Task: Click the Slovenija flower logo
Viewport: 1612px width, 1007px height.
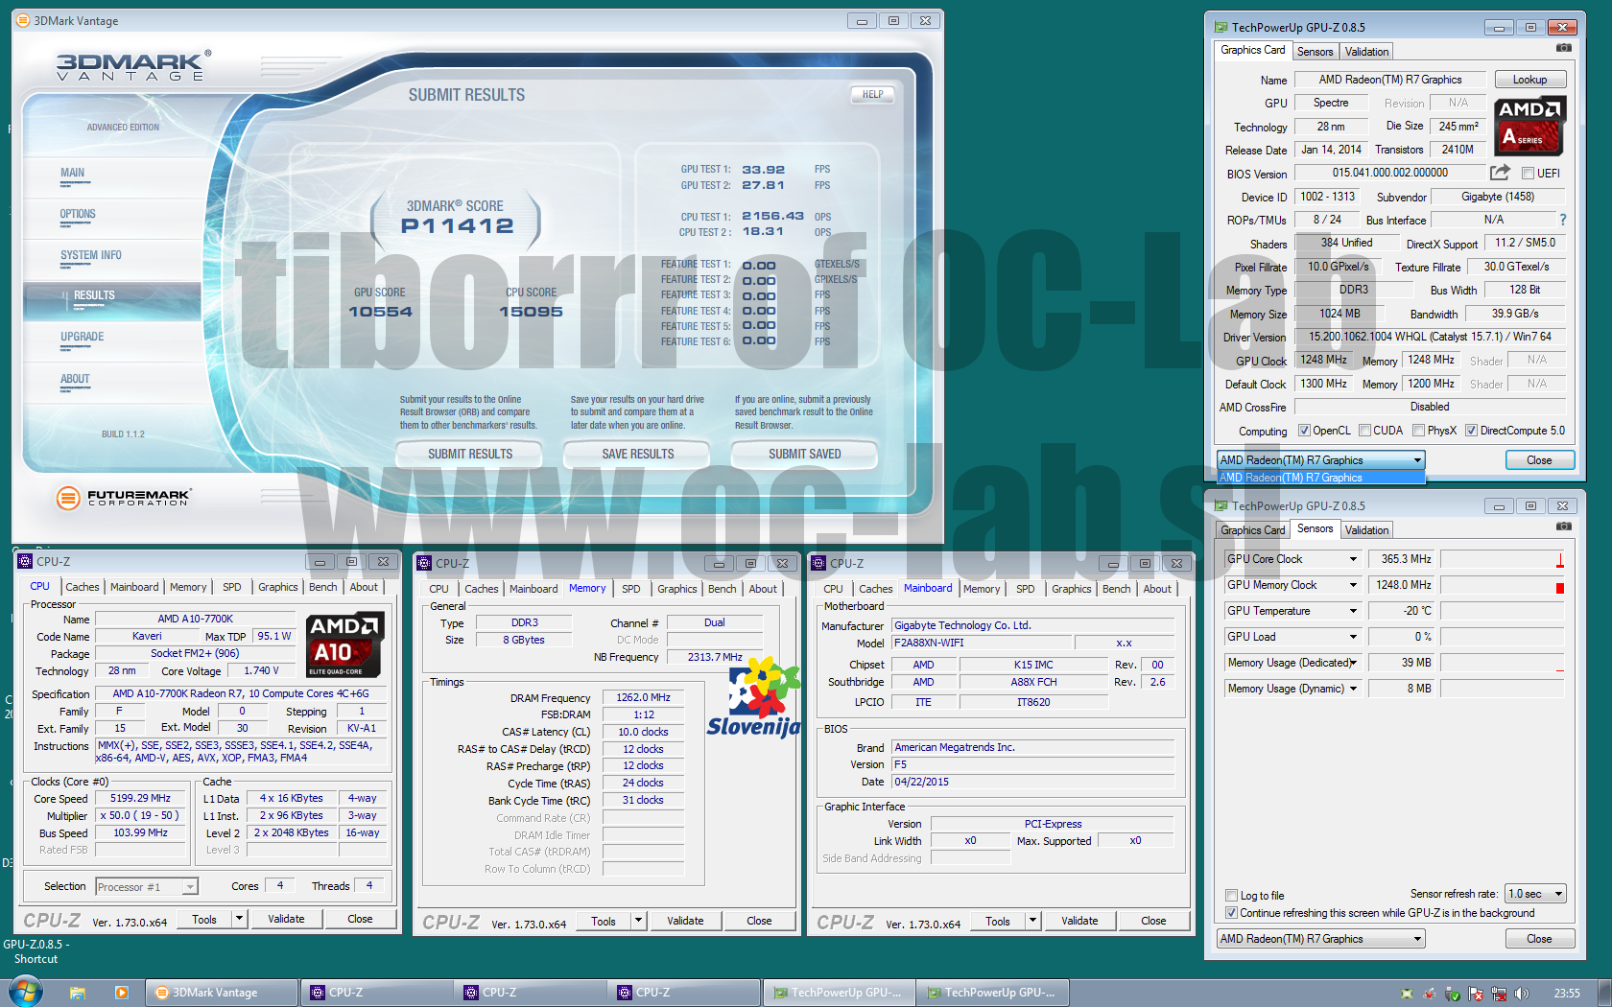Action: coord(754,696)
